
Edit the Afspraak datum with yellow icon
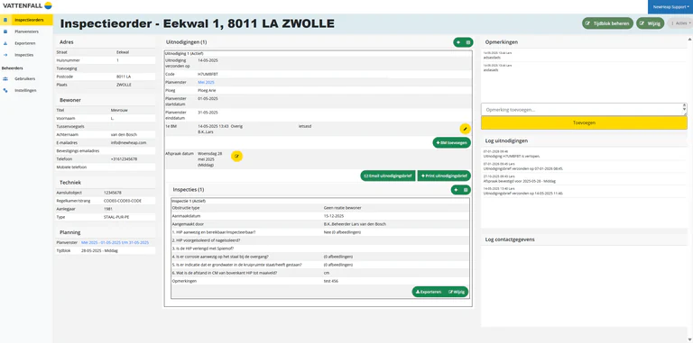[x=237, y=156]
